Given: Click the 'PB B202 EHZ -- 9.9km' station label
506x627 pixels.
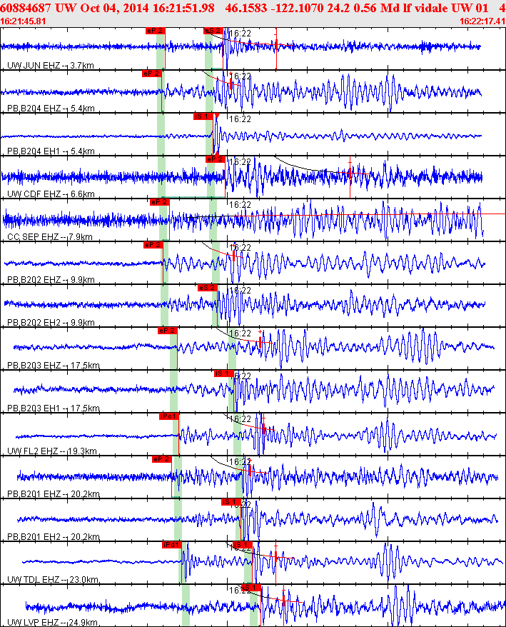Looking at the screenshot, I should point(51,279).
